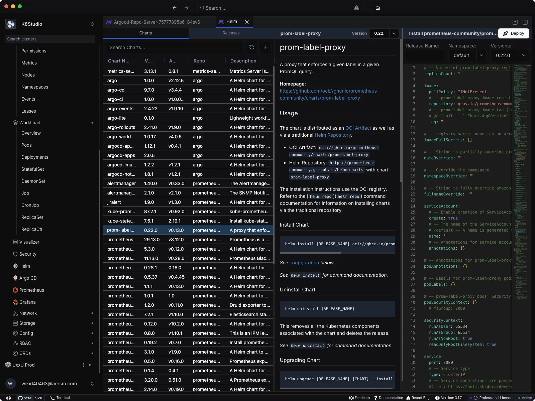
Task: Open the K8Studio workspace switcher
Action: click(x=92, y=24)
